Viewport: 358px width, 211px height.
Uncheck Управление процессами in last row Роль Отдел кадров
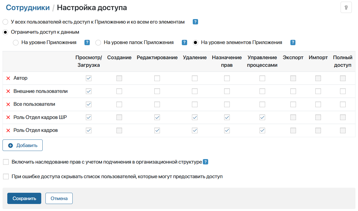click(262, 130)
